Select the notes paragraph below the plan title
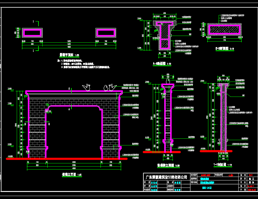Image resolution: width=258 pixels, height=199 pixels. click(x=84, y=64)
